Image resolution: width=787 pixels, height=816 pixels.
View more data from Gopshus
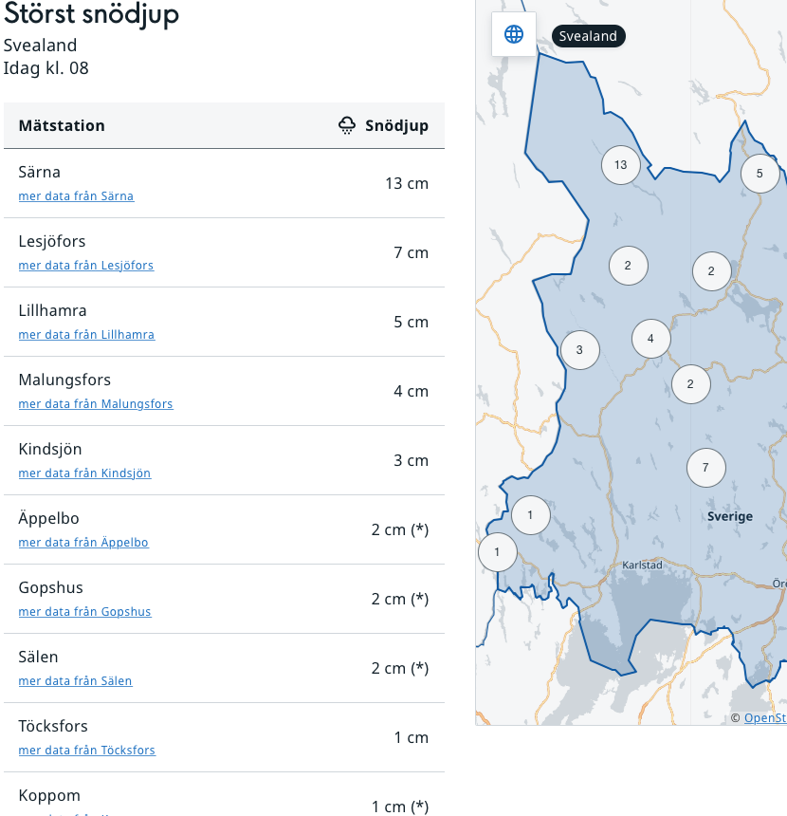[x=84, y=612]
